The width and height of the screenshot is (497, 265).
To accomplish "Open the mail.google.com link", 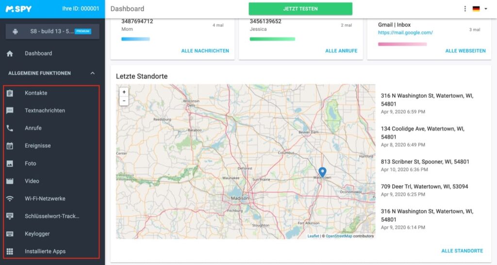I will pos(405,32).
